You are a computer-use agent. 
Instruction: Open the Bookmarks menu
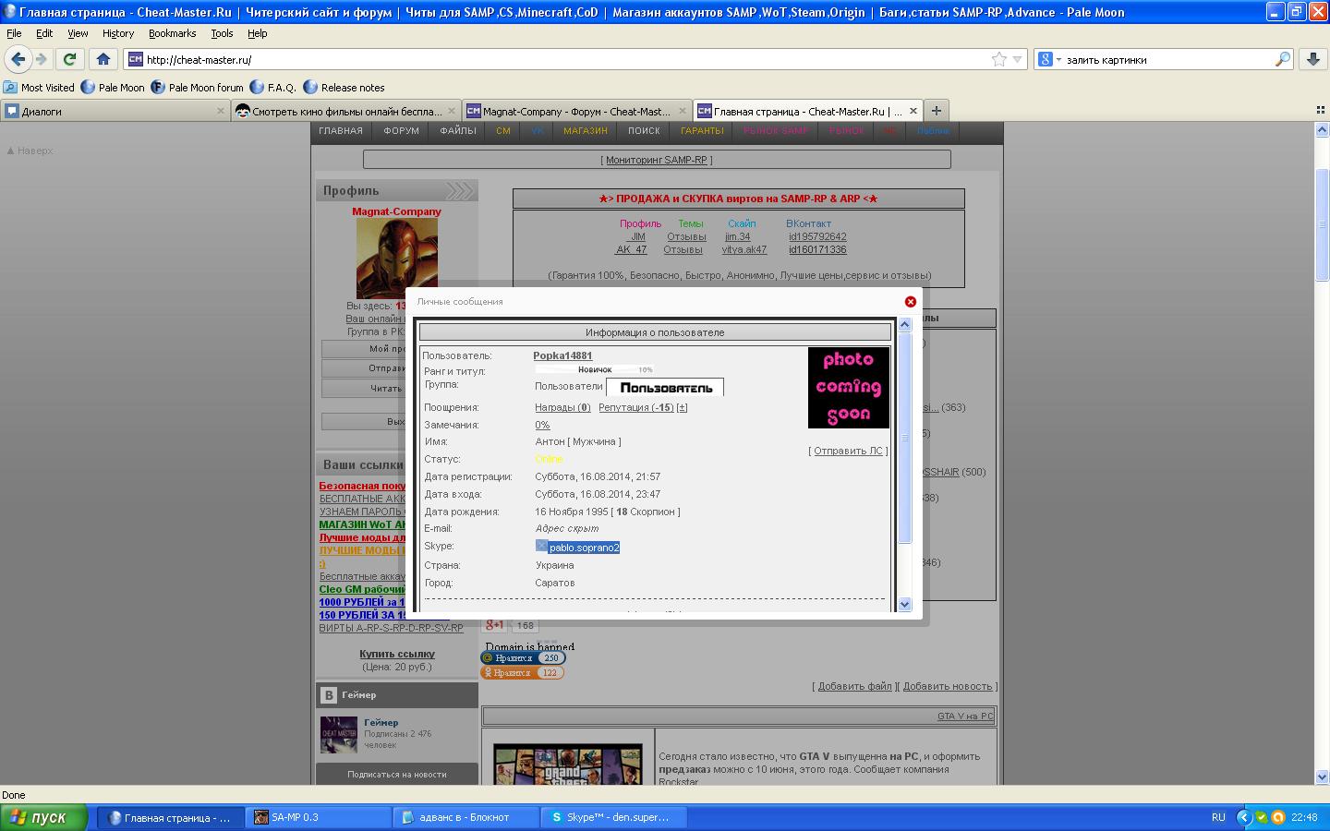coord(172,33)
